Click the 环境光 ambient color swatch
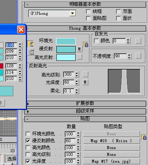148x165 pixels. tap(66, 41)
